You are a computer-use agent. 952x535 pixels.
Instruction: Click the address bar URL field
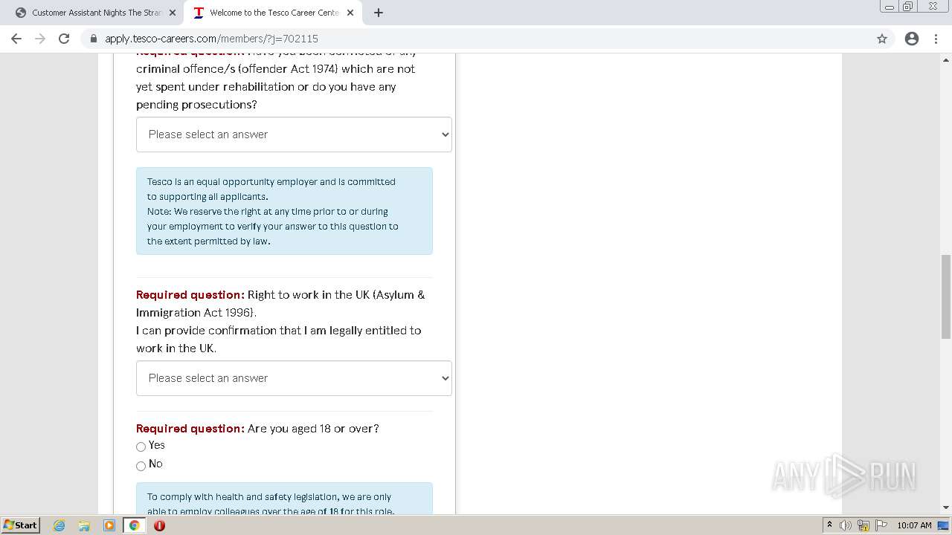click(x=476, y=39)
